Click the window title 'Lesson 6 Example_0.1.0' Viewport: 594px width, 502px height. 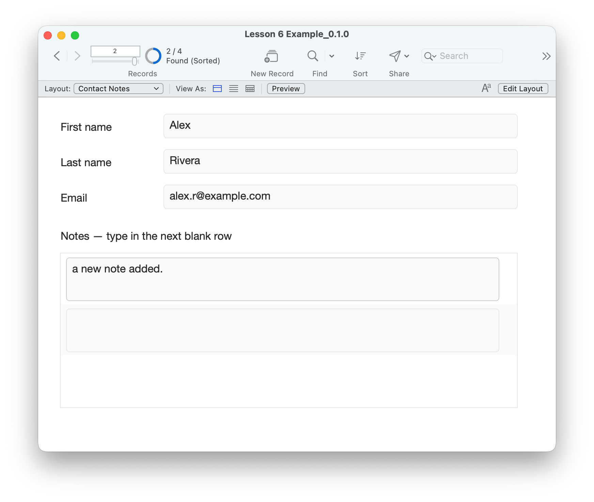(x=297, y=34)
